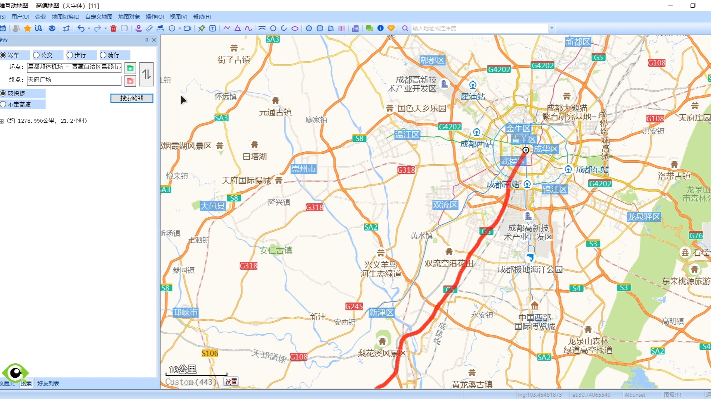Open the green chat messages icon

click(x=369, y=28)
